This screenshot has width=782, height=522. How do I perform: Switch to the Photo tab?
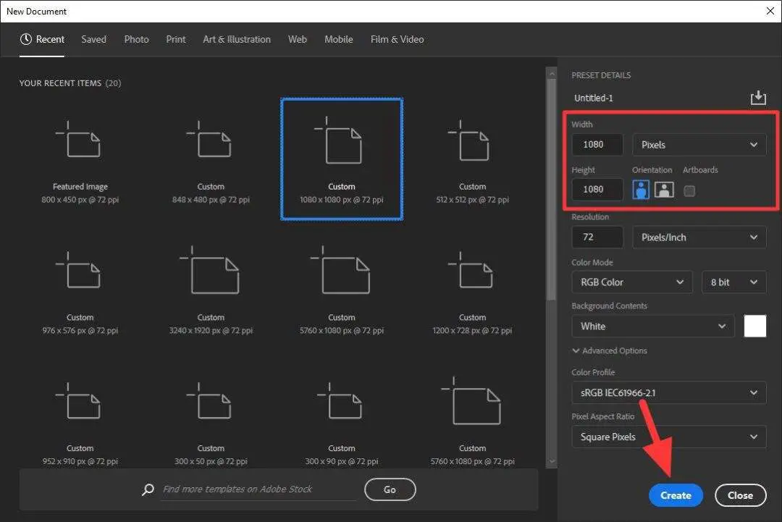136,39
